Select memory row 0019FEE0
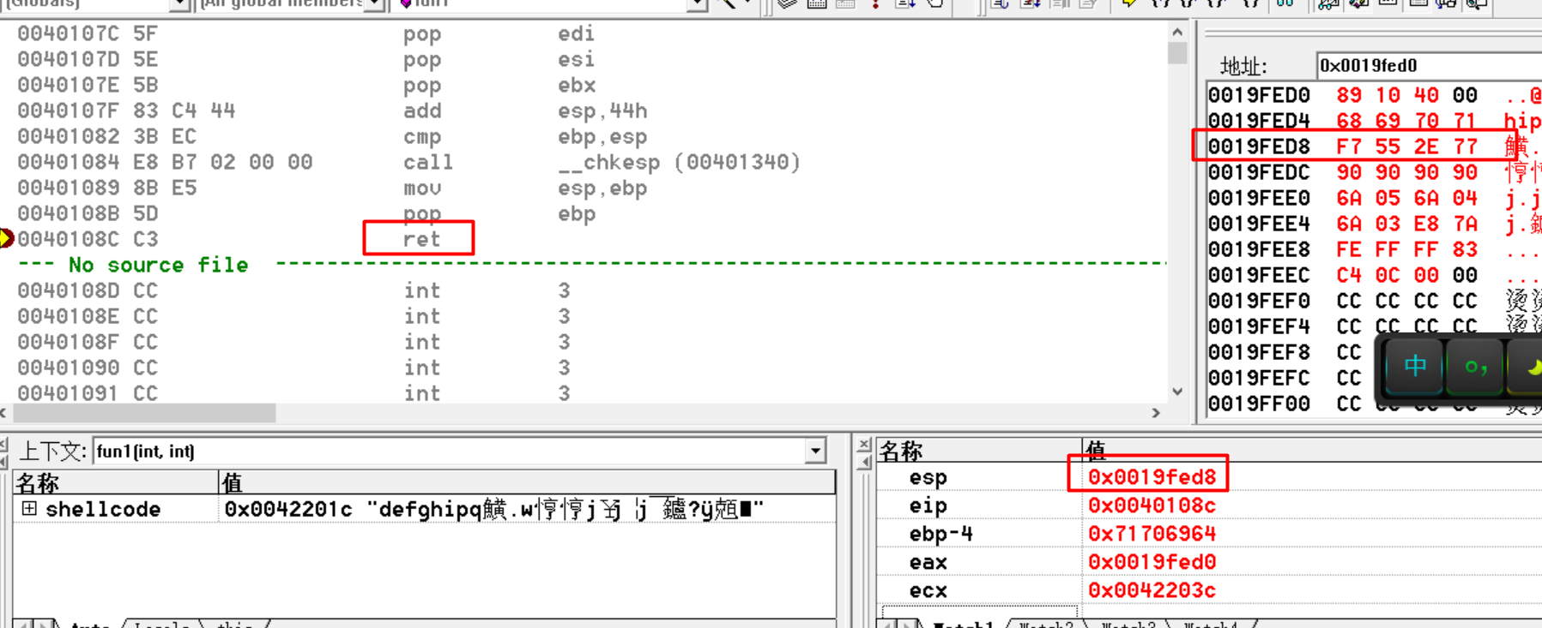This screenshot has width=1542, height=628. [x=1374, y=198]
